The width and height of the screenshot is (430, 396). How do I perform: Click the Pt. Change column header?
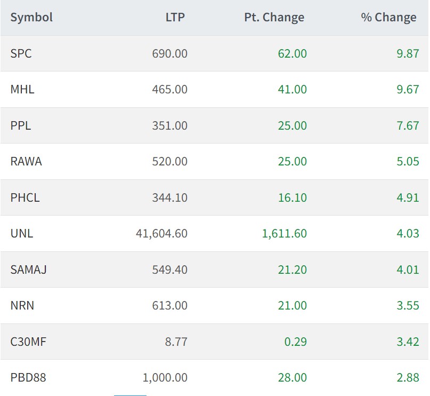274,17
